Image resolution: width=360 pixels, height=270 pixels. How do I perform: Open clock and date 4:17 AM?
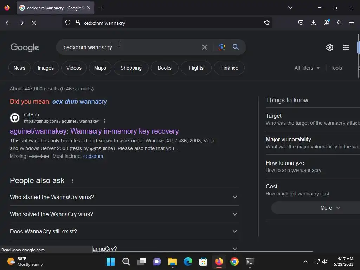pyautogui.click(x=343, y=262)
